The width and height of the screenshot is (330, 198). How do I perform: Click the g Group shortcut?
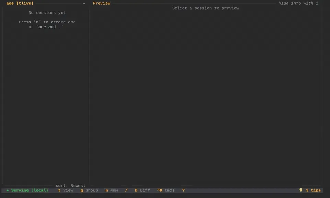coord(89,190)
